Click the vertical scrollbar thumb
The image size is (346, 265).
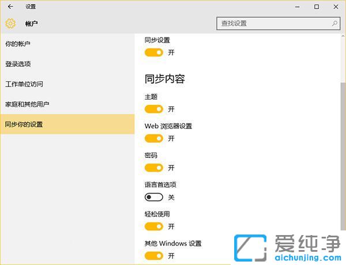pos(343,157)
